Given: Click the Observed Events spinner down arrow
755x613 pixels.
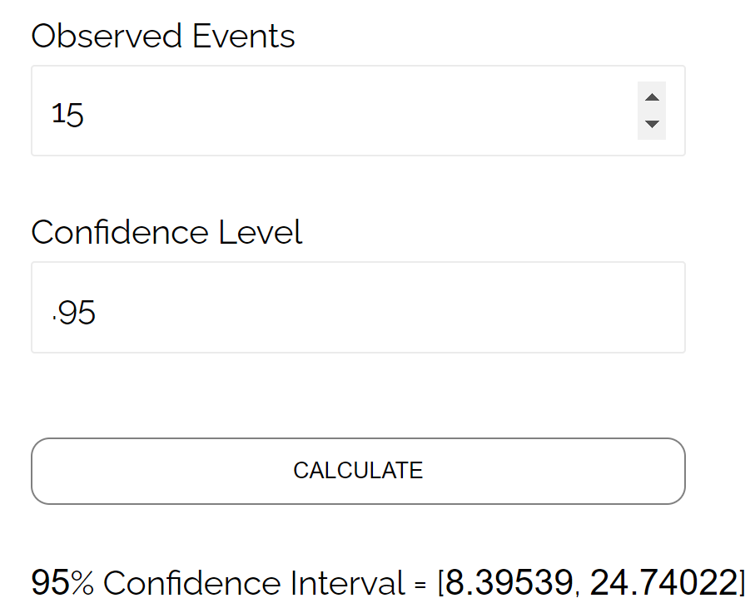Looking at the screenshot, I should pyautogui.click(x=651, y=124).
